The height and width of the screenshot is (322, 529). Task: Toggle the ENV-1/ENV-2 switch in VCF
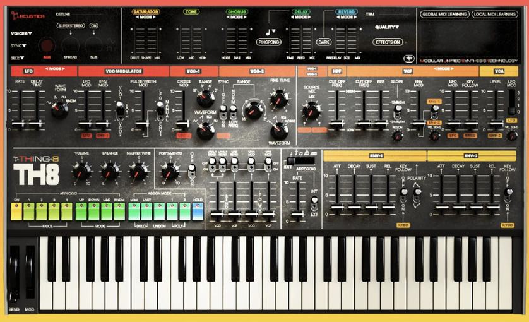point(434,112)
